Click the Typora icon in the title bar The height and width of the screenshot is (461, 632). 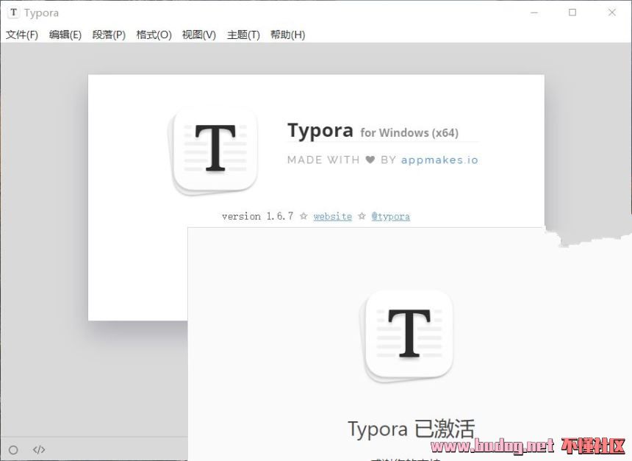13,12
